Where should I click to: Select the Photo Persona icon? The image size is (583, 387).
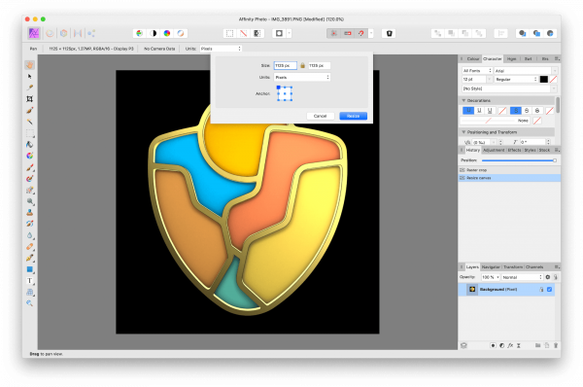pos(34,33)
